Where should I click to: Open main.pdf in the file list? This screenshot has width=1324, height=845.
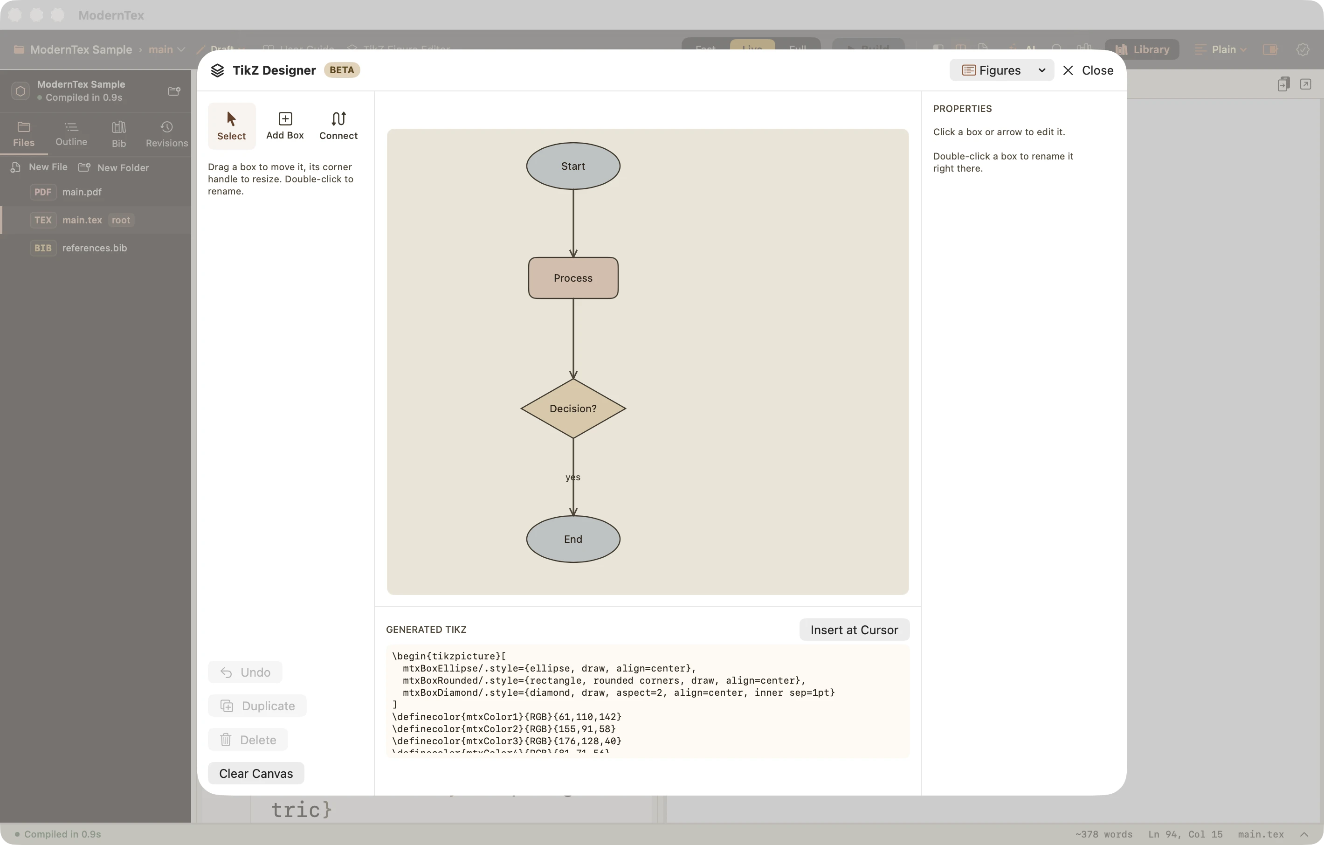pos(96,192)
